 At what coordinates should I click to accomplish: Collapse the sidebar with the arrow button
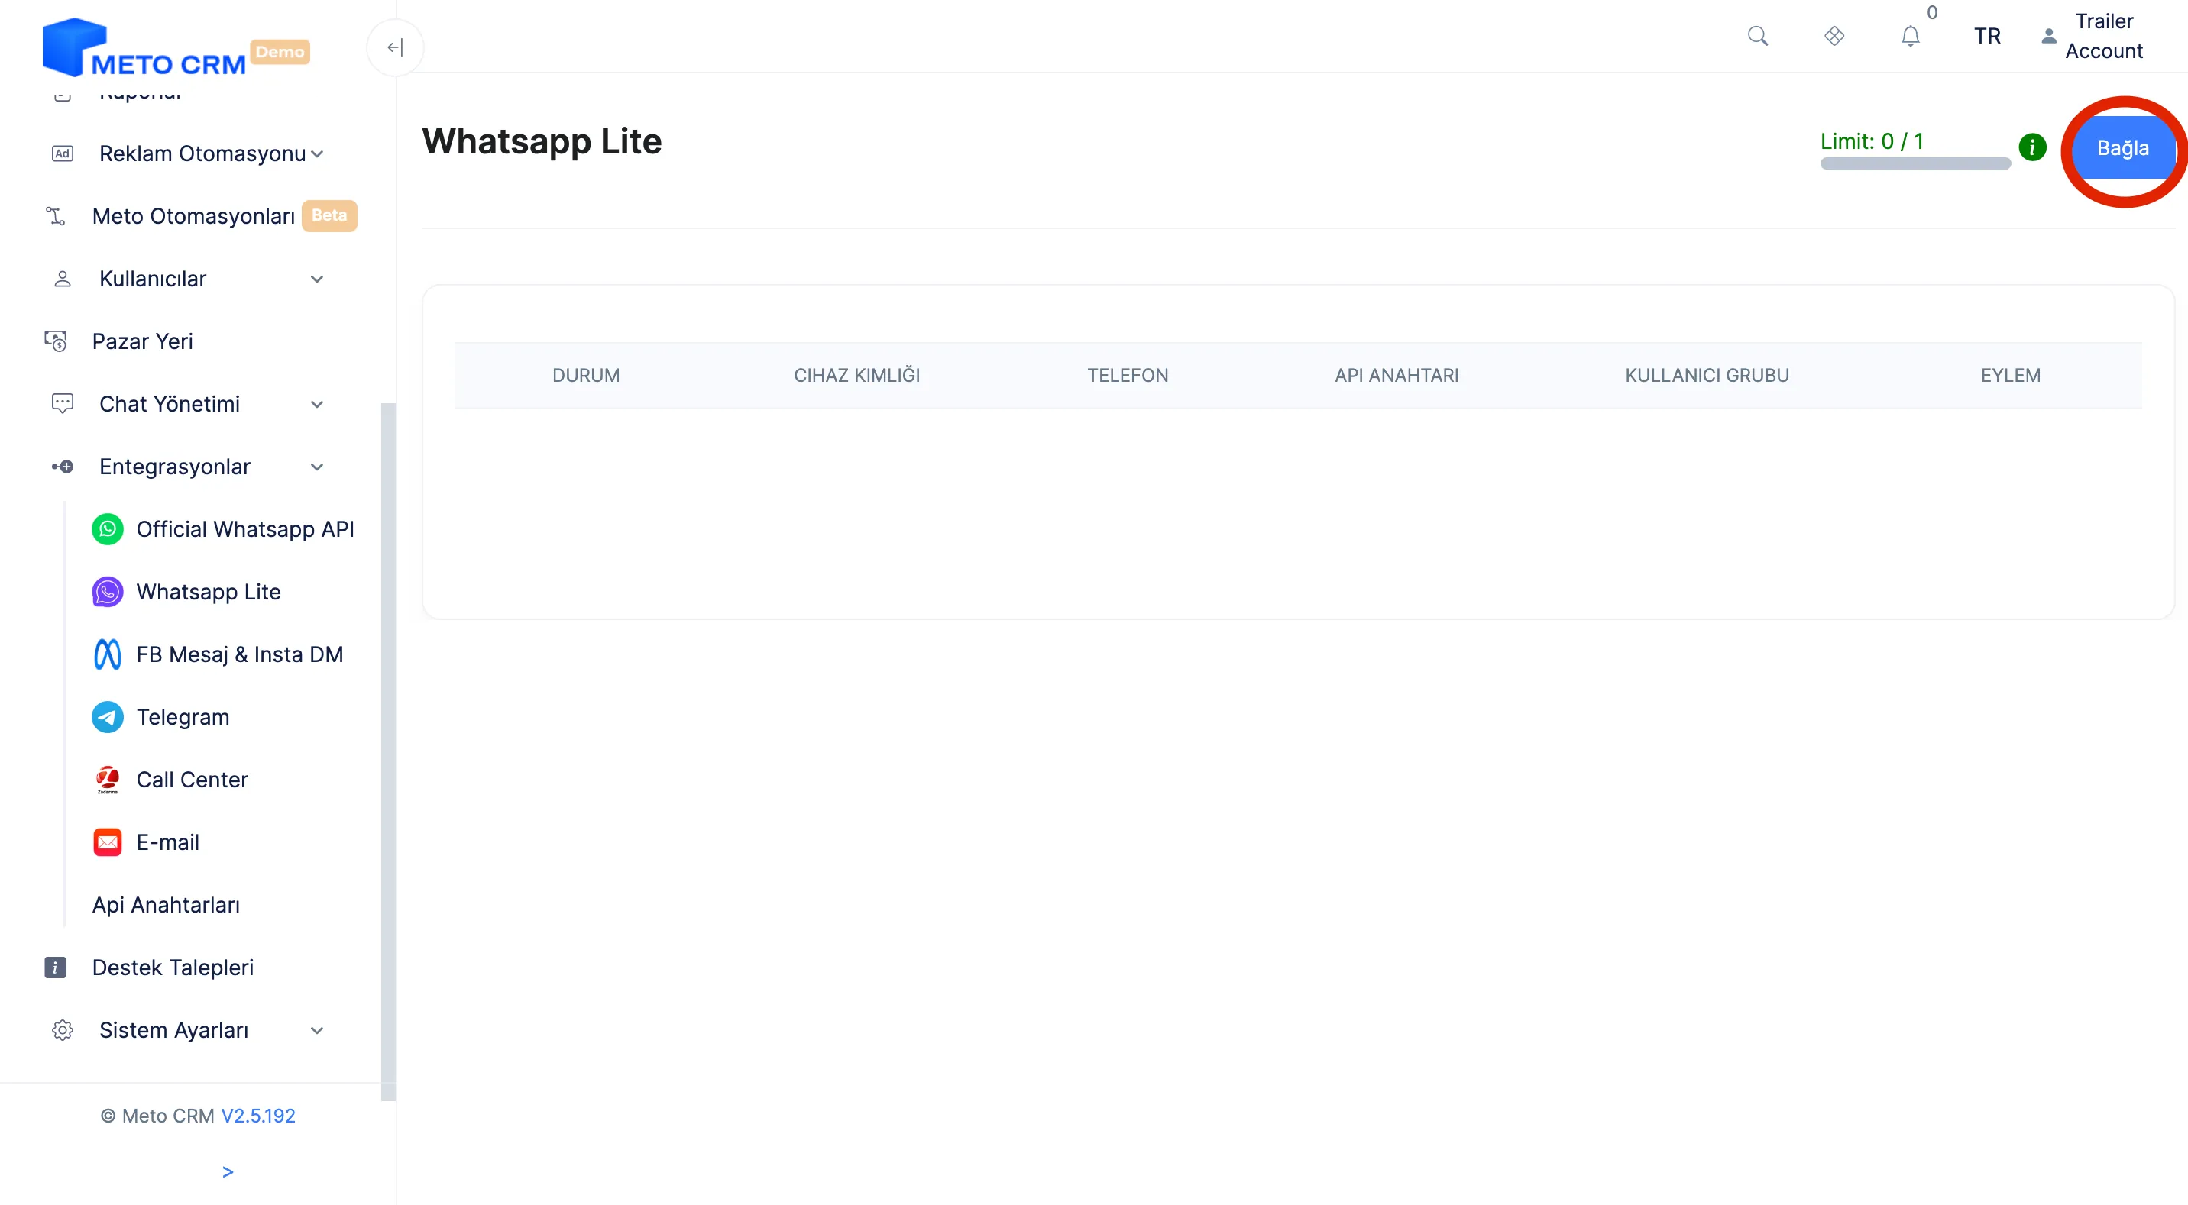point(395,47)
